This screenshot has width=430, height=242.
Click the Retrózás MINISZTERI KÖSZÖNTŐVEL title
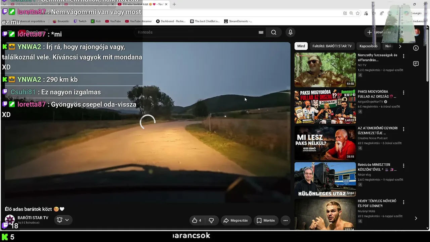point(377,167)
